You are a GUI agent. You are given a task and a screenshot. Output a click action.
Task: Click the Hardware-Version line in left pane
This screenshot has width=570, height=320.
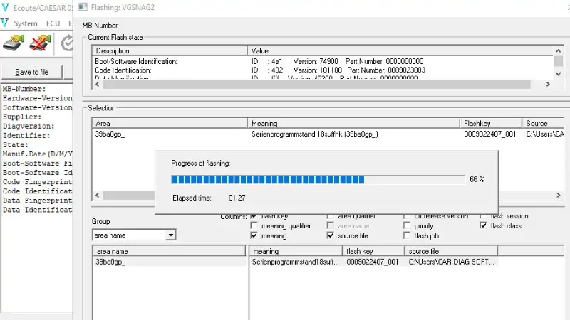click(x=38, y=98)
